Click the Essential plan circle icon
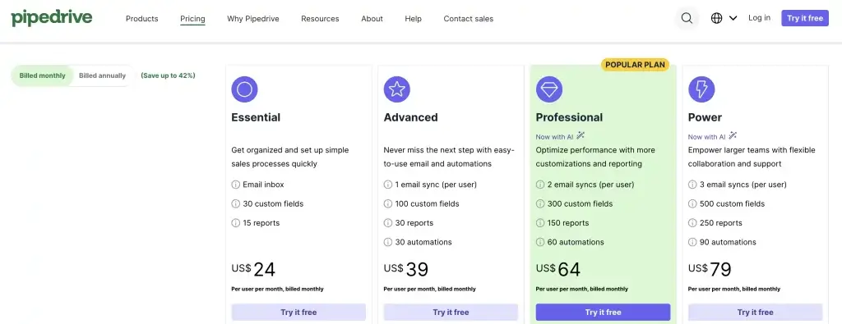This screenshot has width=842, height=324. [244, 89]
